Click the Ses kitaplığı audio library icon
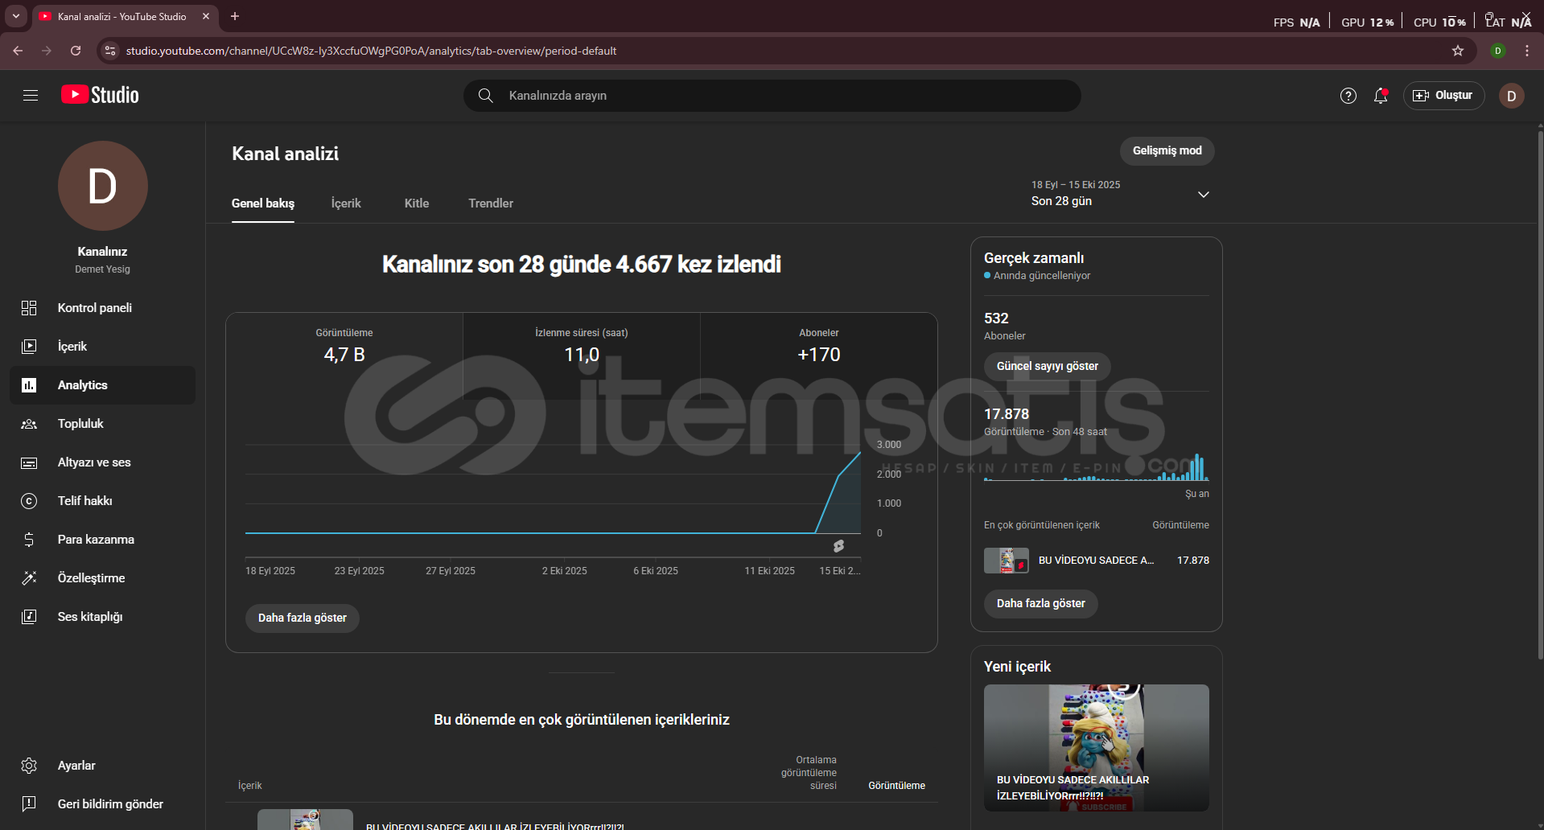 click(29, 617)
